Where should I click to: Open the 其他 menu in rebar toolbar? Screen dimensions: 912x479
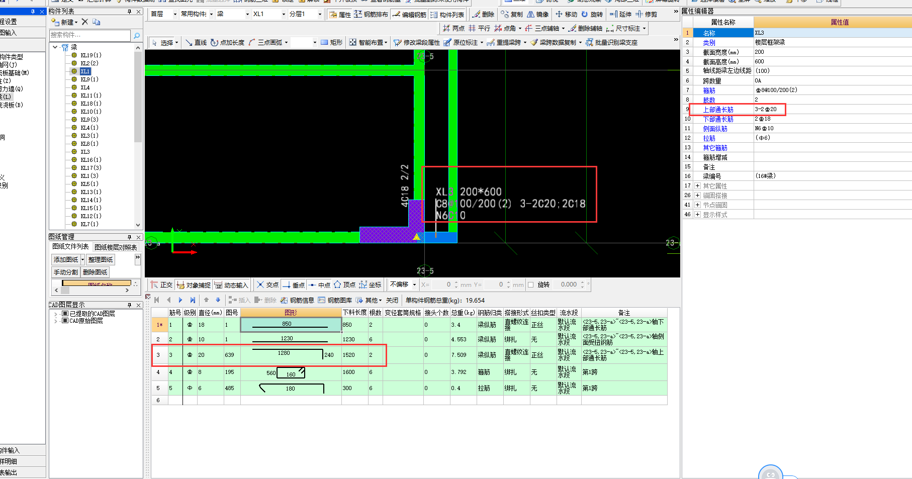click(x=369, y=300)
